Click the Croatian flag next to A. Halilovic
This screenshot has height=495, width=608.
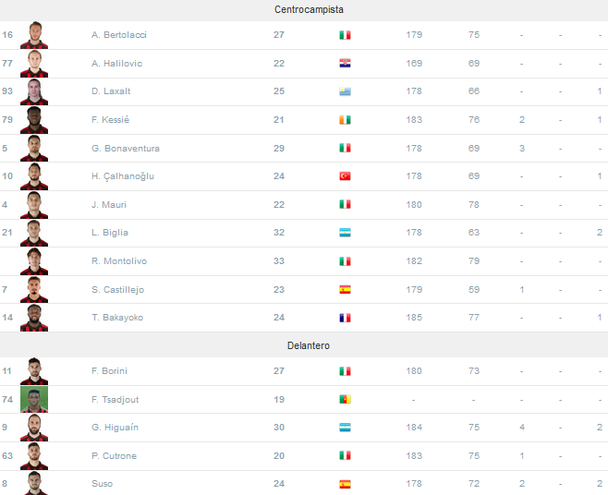tap(345, 63)
